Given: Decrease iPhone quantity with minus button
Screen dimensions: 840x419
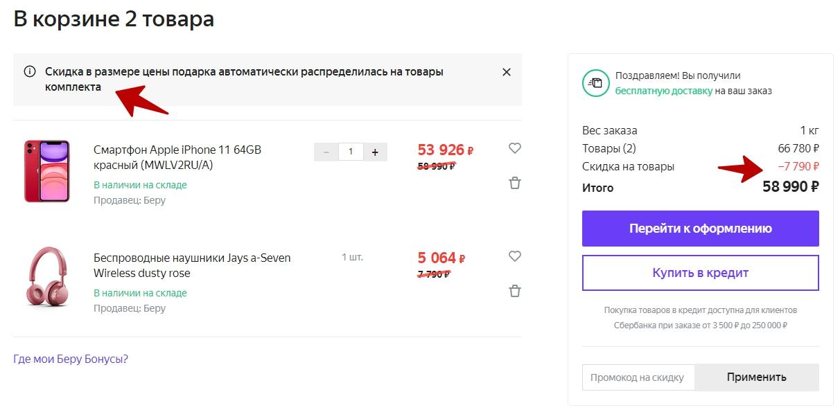Looking at the screenshot, I should tap(326, 152).
